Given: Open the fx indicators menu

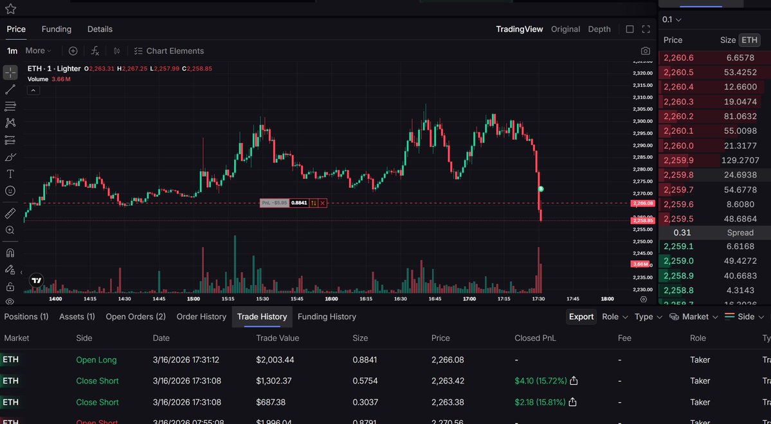Looking at the screenshot, I should 95,51.
